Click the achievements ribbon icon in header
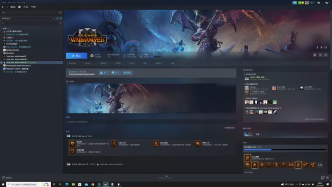The image size is (332, 187). (x=141, y=56)
